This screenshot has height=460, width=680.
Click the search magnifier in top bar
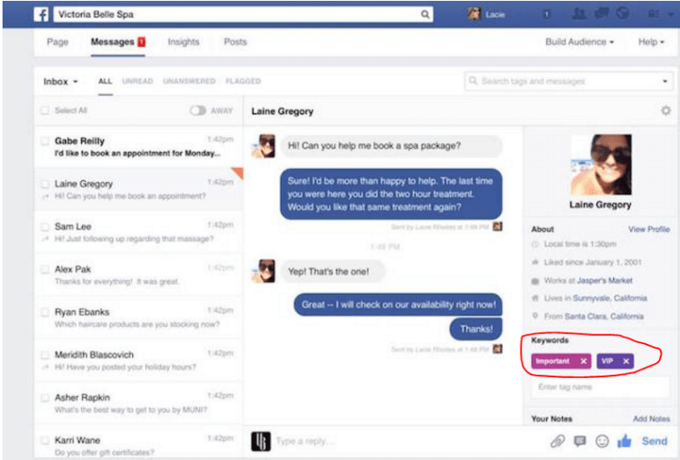pyautogui.click(x=425, y=14)
